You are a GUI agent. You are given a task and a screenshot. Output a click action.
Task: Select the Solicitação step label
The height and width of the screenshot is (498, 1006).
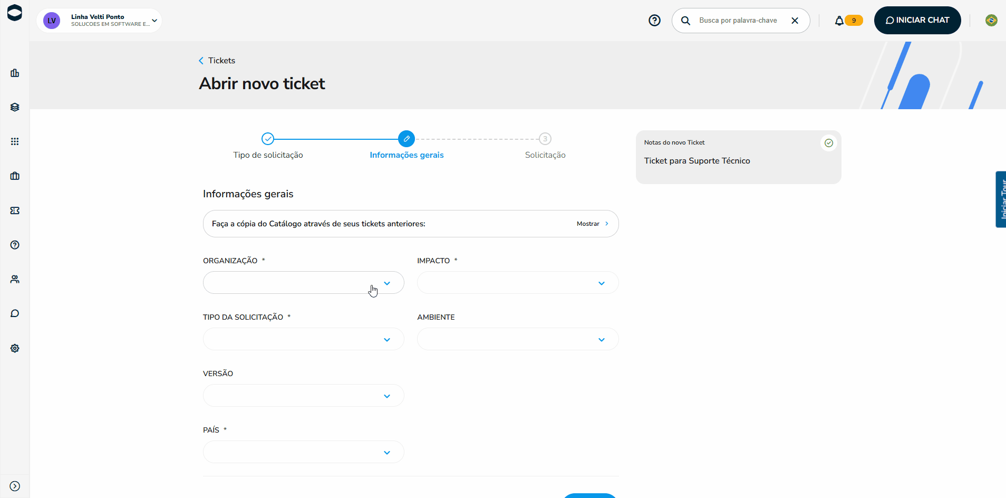[545, 155]
